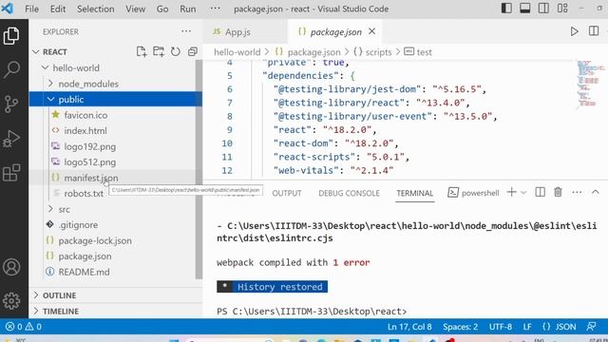Open terminal panel more actions menu
This screenshot has height=342, width=608.
577,192
